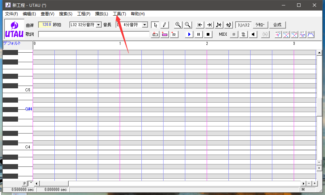Click the vertical zoom minus button
Image resolution: width=325 pixels, height=195 pixels.
coord(319,162)
